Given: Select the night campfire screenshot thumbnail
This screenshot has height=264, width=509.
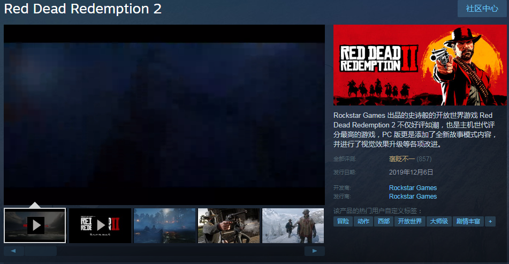Looking at the screenshot, I should pyautogui.click(x=164, y=225).
